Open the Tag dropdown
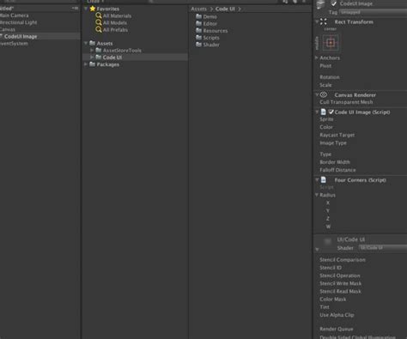 click(x=373, y=12)
